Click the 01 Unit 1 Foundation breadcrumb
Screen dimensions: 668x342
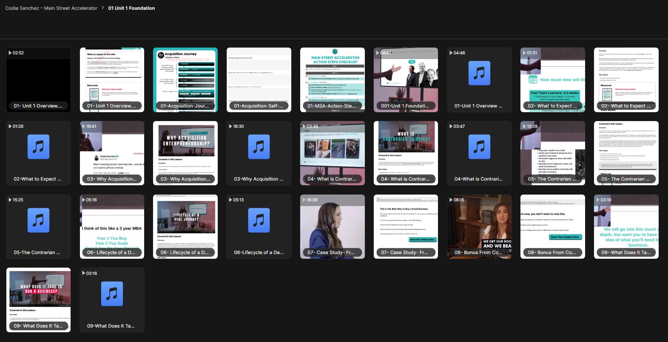tap(131, 8)
